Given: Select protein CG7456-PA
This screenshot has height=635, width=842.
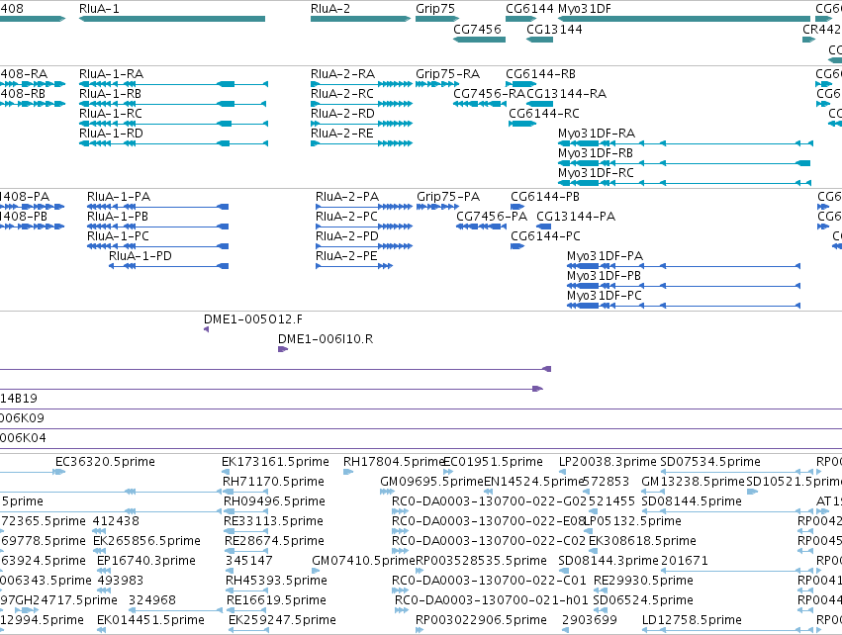Looking at the screenshot, I should click(x=492, y=217).
